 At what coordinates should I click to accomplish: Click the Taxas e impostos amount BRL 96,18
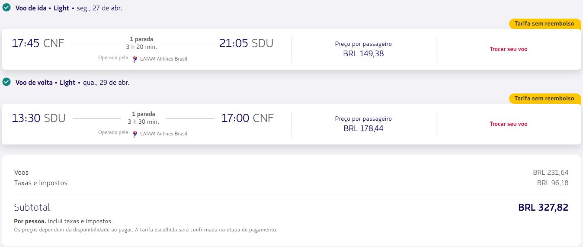coord(552,183)
